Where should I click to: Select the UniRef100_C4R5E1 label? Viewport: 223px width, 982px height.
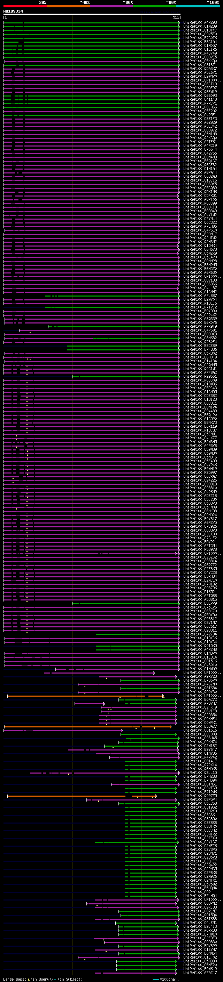pyautogui.click(x=200, y=115)
